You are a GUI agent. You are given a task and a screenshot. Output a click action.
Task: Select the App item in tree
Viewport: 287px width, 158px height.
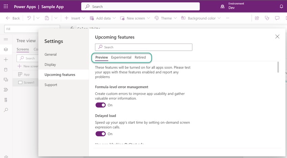tap(24, 74)
